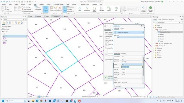
Task: Clear the current selection
Action: (70, 9)
